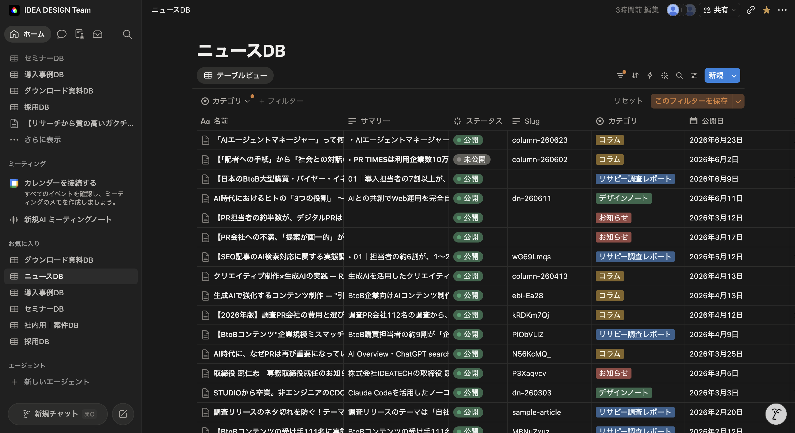The image size is (795, 433).
Task: Click the ホーム home tab
Action: (27, 34)
